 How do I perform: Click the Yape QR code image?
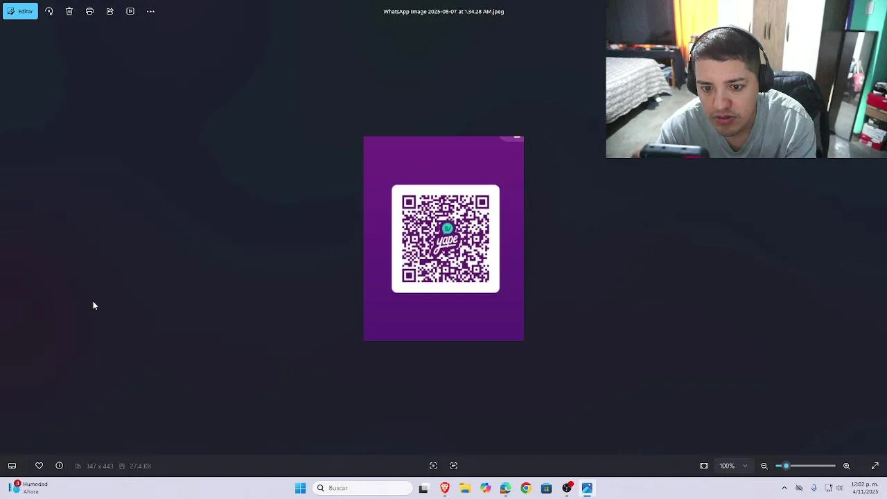[446, 238]
